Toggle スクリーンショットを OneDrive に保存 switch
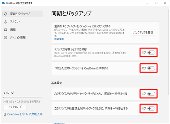The image size is (170, 124). 151,68
